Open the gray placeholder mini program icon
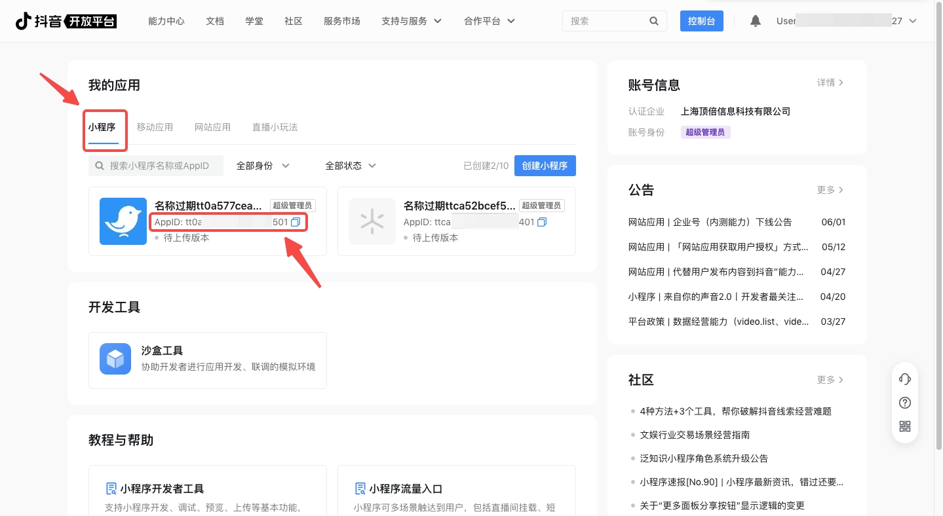This screenshot has height=516, width=943. coord(372,221)
